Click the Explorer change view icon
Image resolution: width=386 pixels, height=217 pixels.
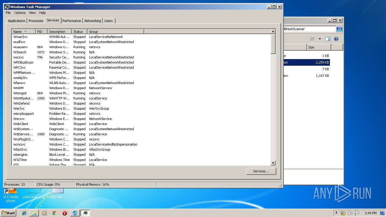click(x=312, y=39)
